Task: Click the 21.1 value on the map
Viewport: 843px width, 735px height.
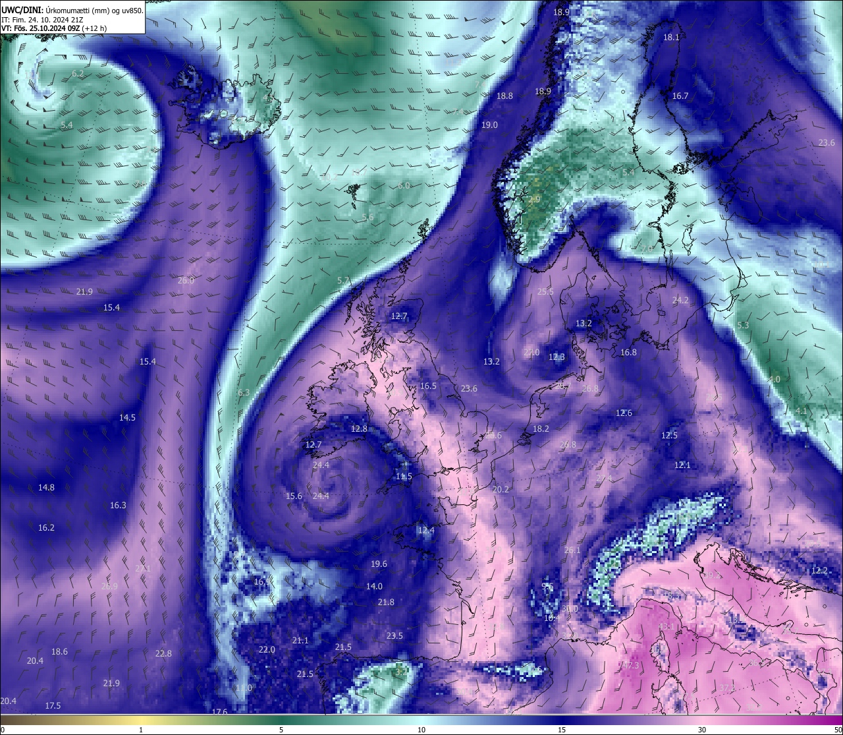Action: pyautogui.click(x=300, y=640)
